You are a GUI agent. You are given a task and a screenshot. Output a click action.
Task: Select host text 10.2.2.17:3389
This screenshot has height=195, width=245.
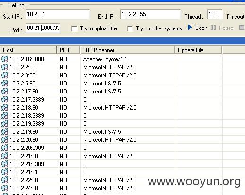pos(26,100)
